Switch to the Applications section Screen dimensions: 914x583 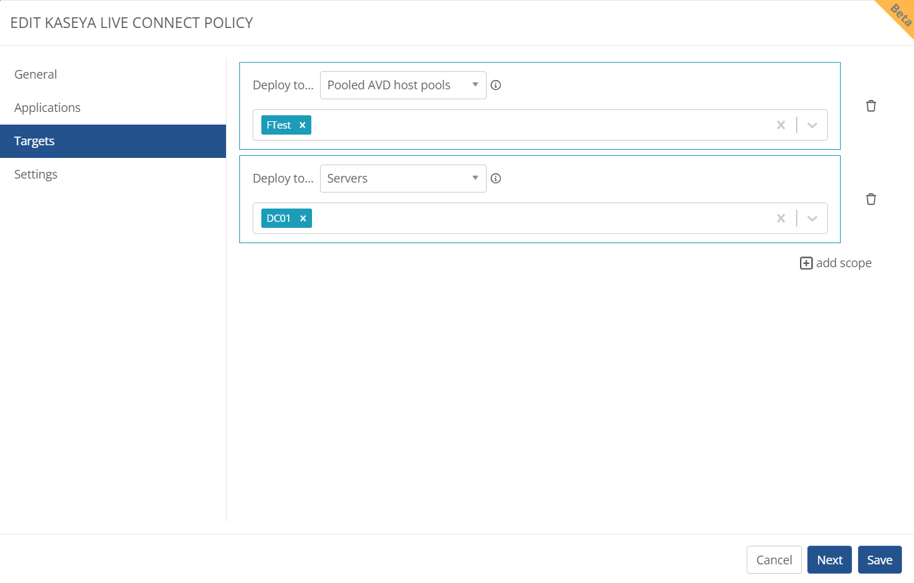pos(47,108)
